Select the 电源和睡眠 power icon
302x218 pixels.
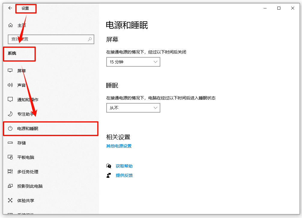(11, 129)
